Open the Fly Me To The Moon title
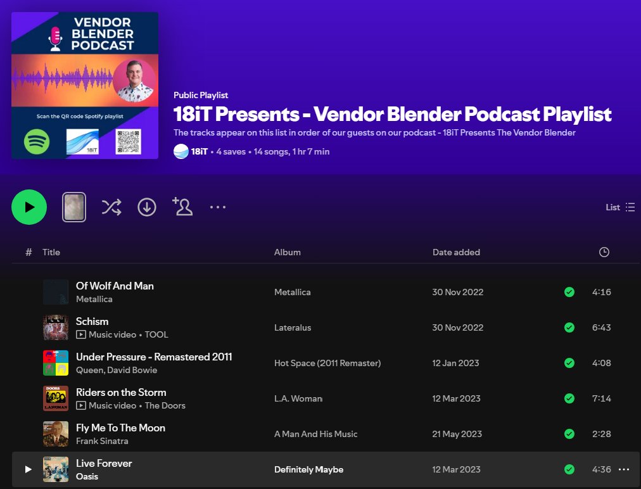Screen dimensions: 641x489 [120, 428]
